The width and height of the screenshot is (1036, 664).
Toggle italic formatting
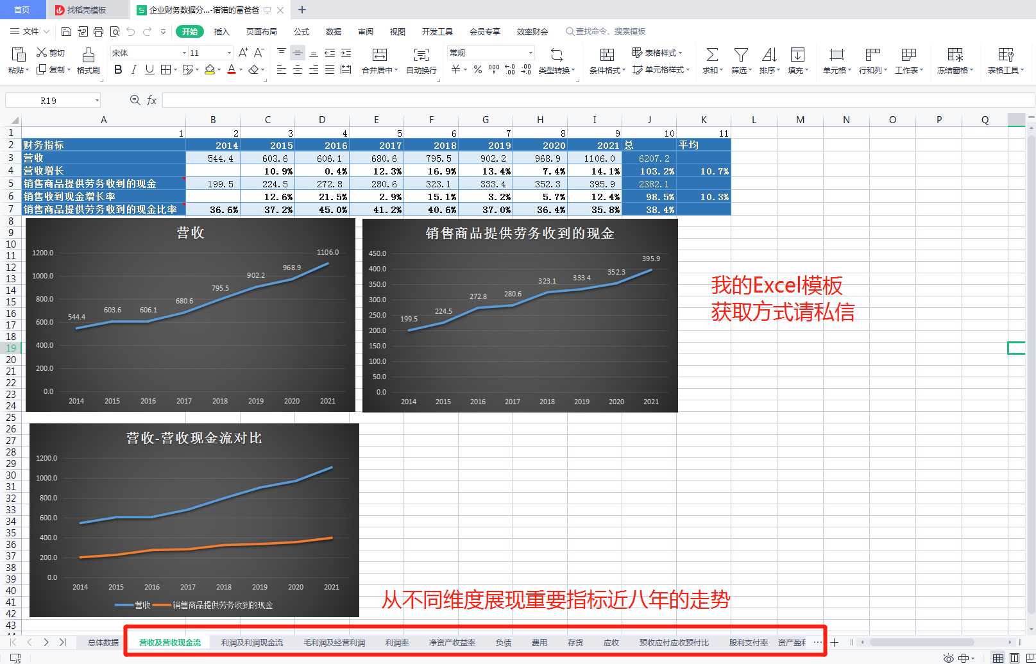click(x=133, y=69)
